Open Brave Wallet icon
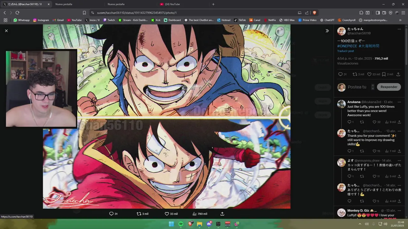408x229 pixels. pyautogui.click(x=384, y=13)
